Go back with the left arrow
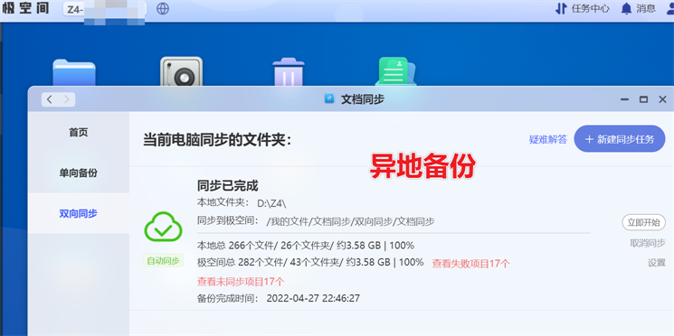This screenshot has width=674, height=336. tap(50, 99)
